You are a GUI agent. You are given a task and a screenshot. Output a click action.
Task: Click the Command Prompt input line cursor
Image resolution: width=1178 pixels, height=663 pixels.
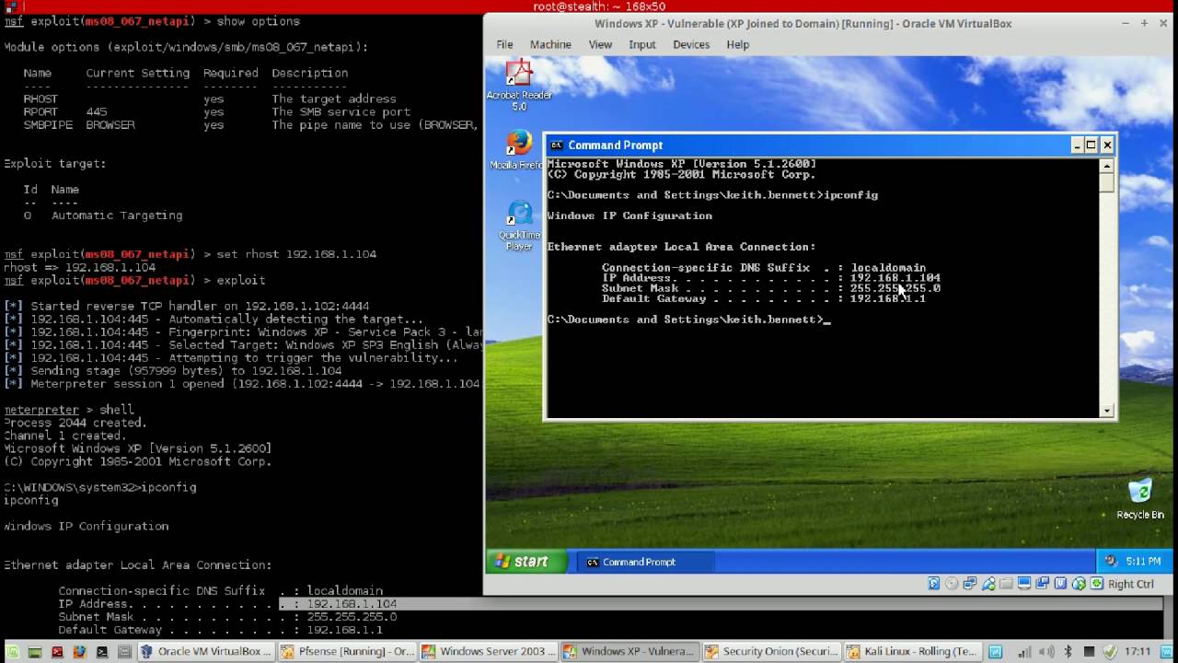click(x=826, y=320)
